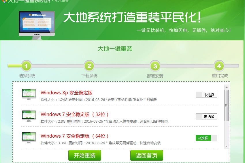Click the 选择系统 step label

27,76
